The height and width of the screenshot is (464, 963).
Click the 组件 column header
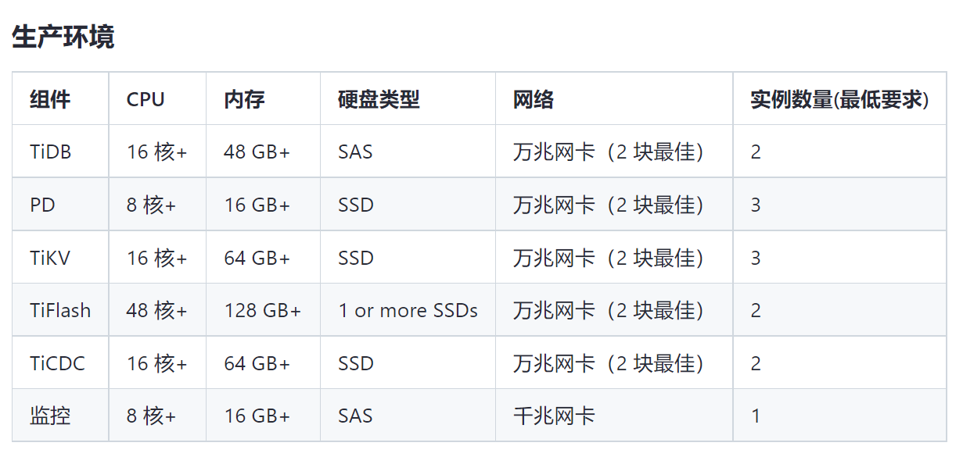(x=50, y=99)
